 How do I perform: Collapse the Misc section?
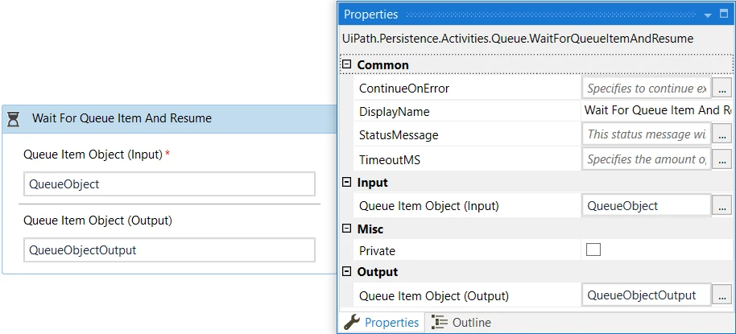[346, 229]
